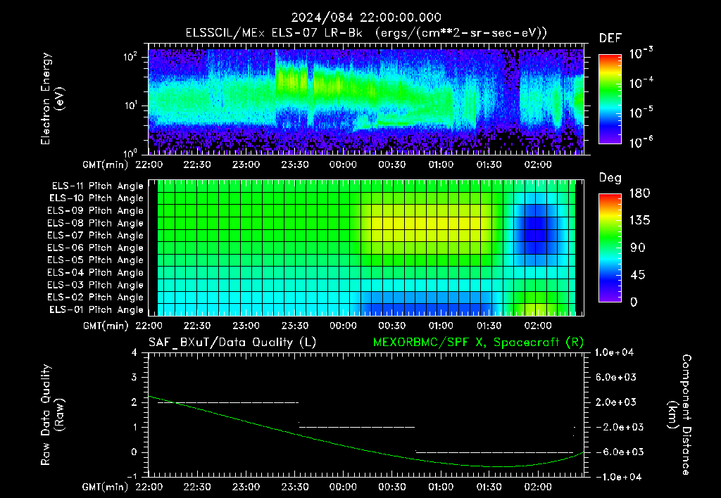Click the white data quality line at level 0
The width and height of the screenshot is (721, 498).
coord(494,452)
